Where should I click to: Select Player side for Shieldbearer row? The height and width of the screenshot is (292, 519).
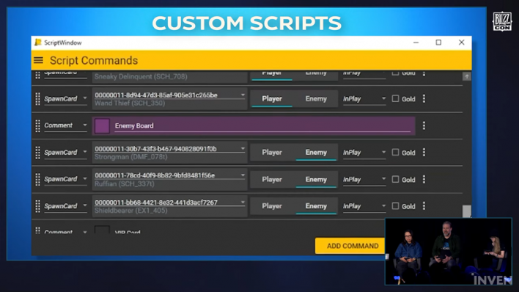point(272,206)
